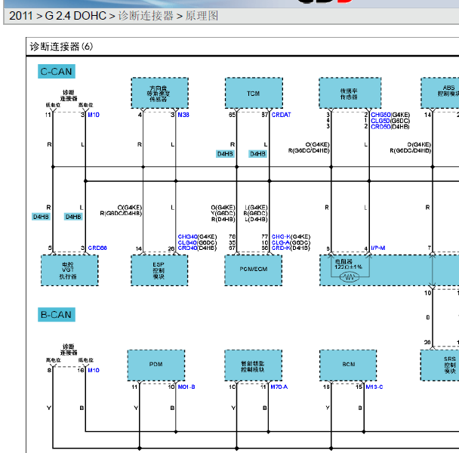The width and height of the screenshot is (459, 453).
Task: Click the CRDAT connector link under TCM
Action: click(282, 115)
